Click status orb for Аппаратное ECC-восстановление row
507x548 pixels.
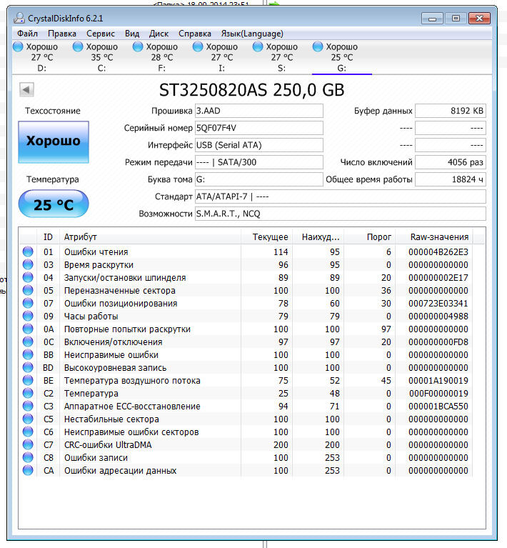pyautogui.click(x=28, y=406)
